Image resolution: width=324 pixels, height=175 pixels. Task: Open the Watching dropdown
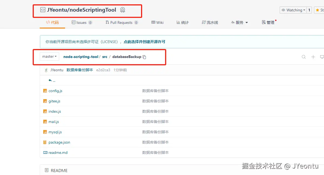coord(293,10)
